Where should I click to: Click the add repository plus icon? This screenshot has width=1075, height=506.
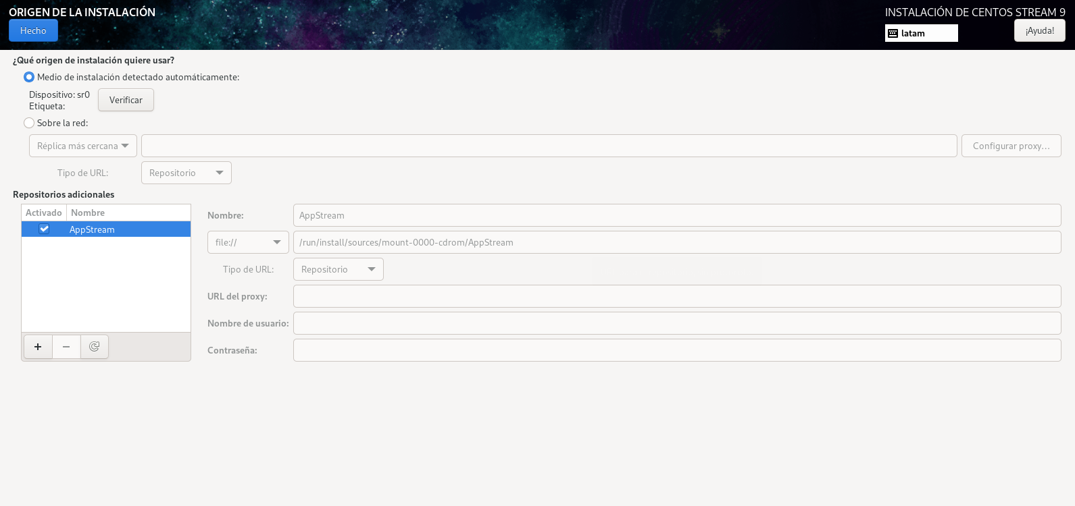38,347
